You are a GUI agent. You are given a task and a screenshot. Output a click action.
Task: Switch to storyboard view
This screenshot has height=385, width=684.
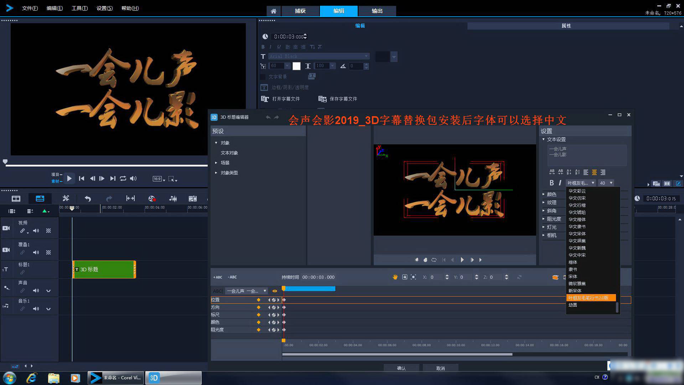(x=16, y=199)
